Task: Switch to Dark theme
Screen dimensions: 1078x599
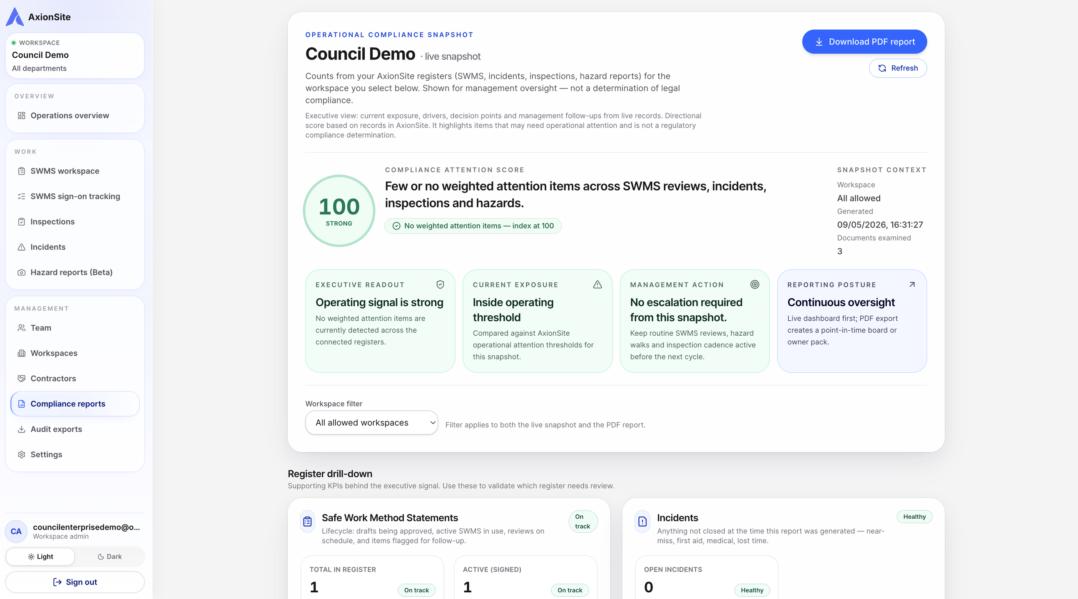Action: (x=110, y=557)
